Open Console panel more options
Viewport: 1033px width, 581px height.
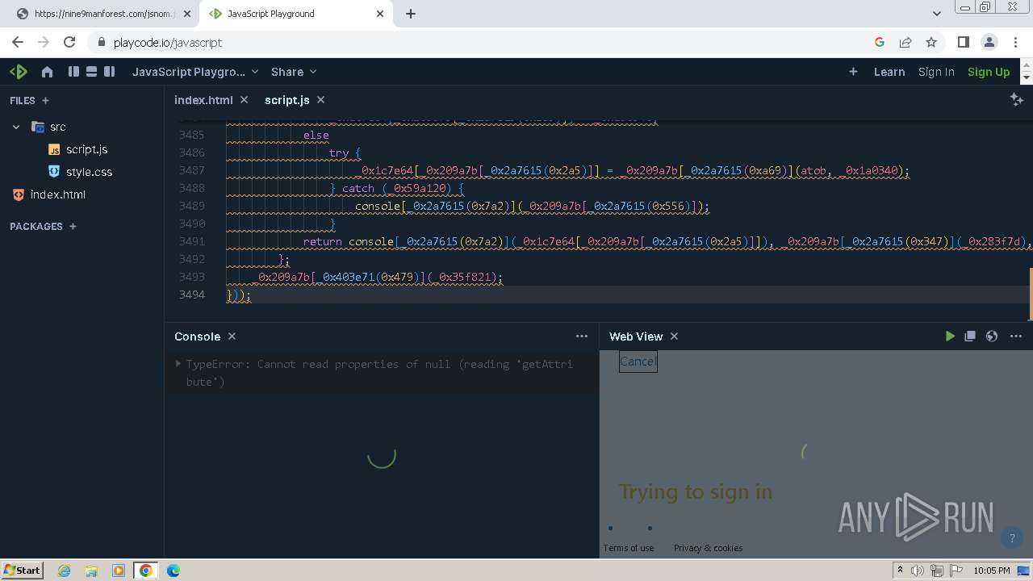582,336
